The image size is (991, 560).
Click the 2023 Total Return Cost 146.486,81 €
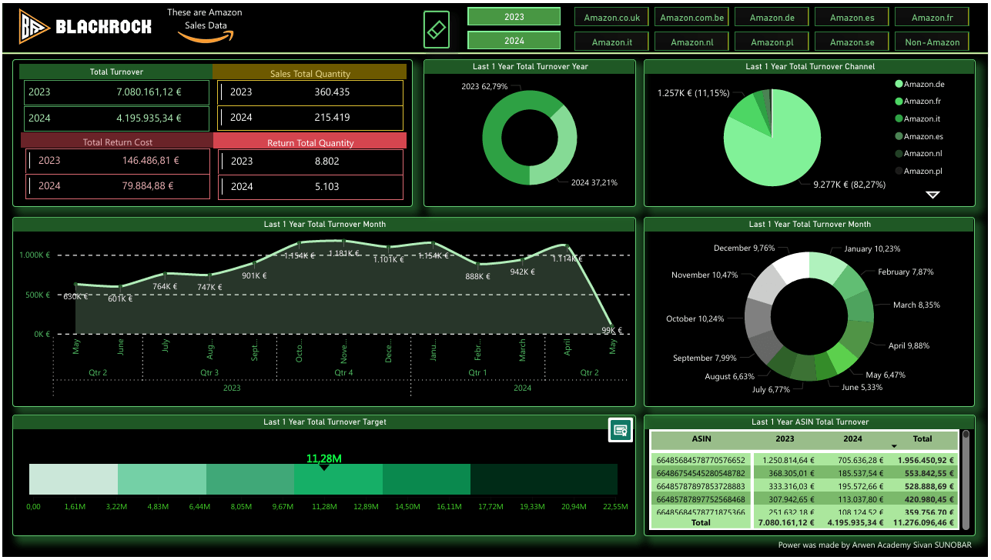150,161
